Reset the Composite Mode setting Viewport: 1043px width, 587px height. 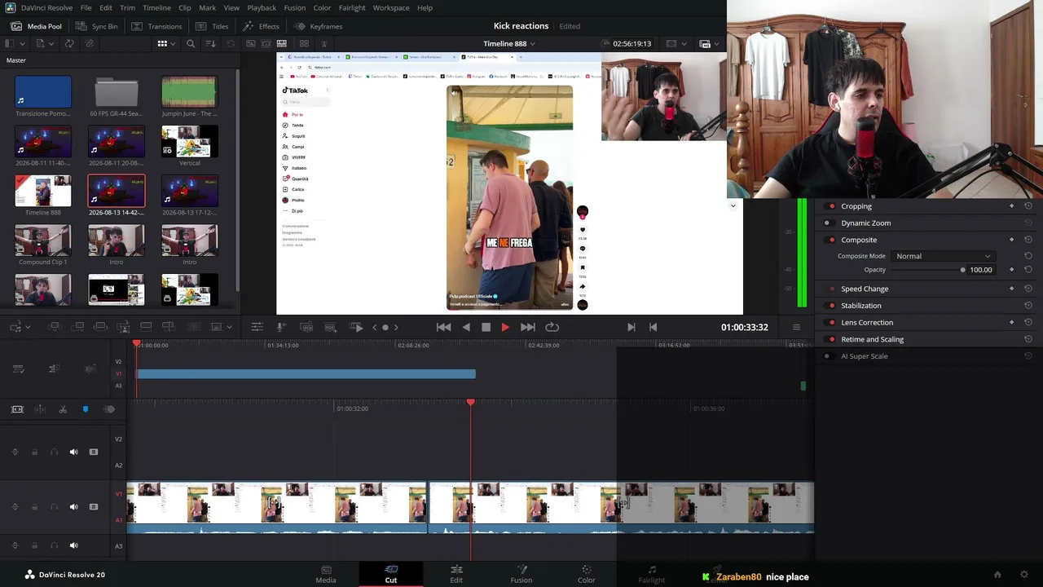[x=1028, y=256]
